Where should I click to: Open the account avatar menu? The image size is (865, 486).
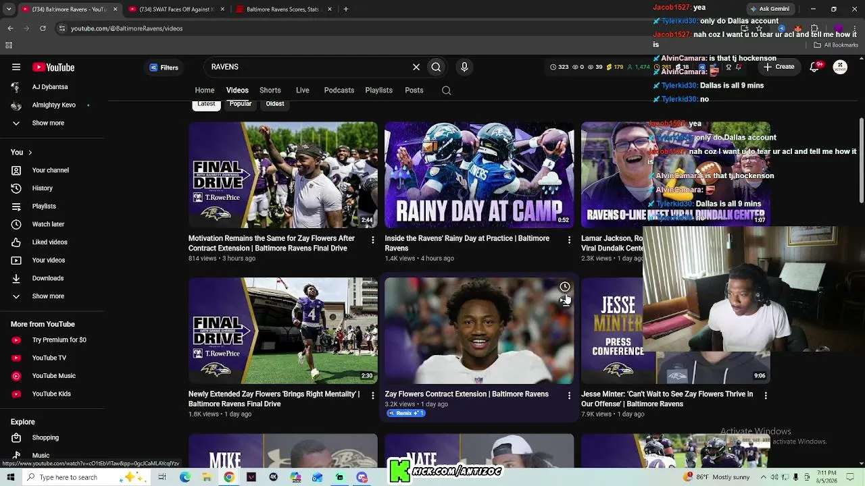coord(840,67)
